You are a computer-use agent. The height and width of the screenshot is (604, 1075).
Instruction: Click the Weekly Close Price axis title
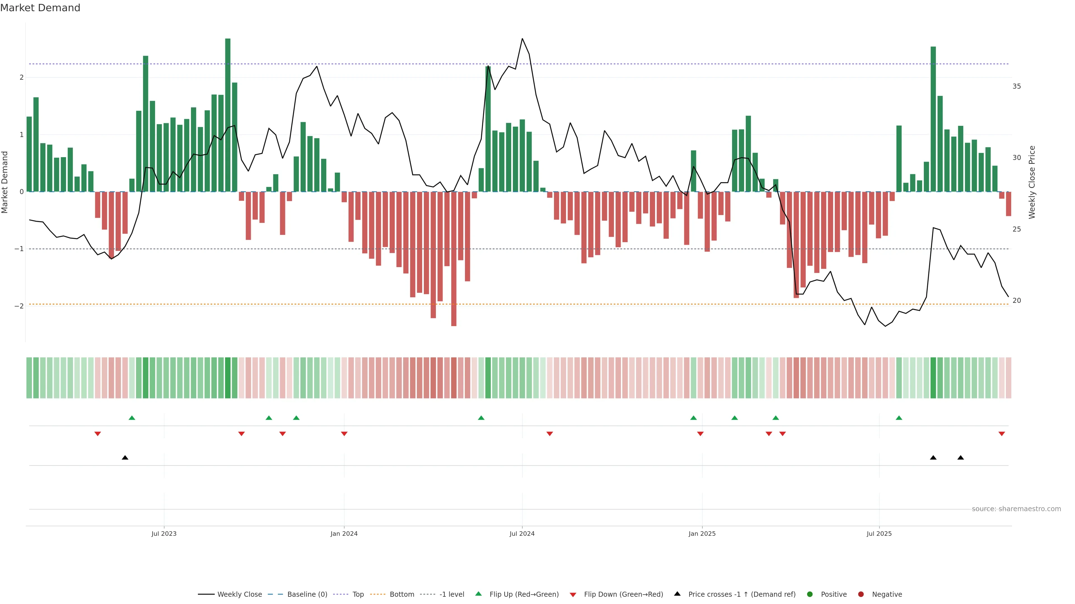coord(1032,182)
